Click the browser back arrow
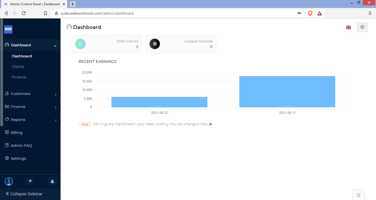The width and height of the screenshot is (376, 200). click(6, 13)
